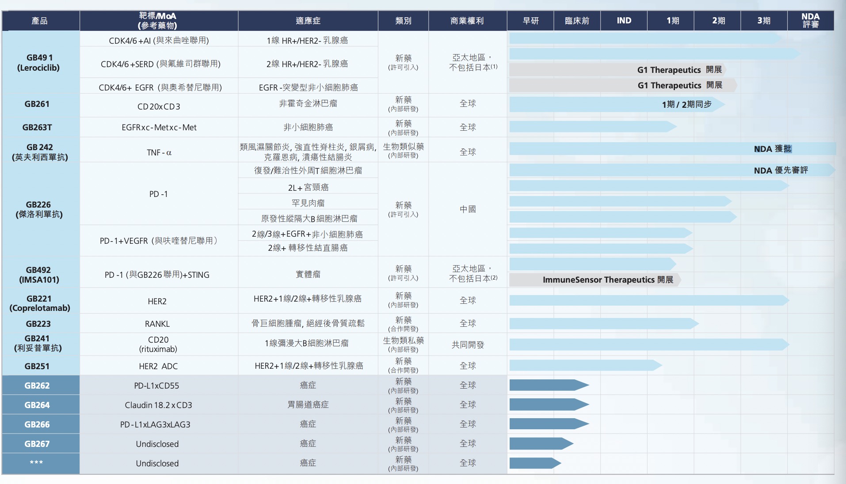Viewport: 846px width, 484px height.
Task: Select the GB266 product row label
Action: [x=41, y=424]
